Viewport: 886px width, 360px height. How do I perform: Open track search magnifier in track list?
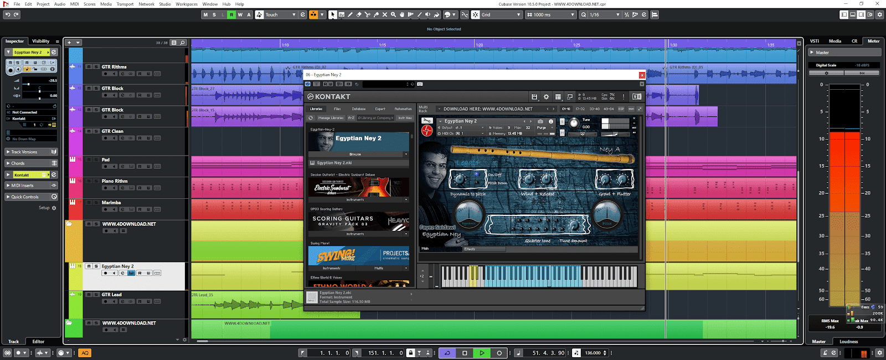tap(182, 43)
